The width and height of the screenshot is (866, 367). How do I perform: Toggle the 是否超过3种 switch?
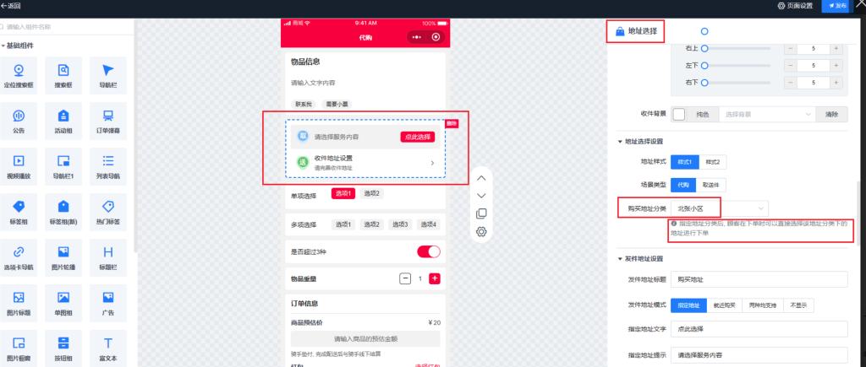[429, 251]
